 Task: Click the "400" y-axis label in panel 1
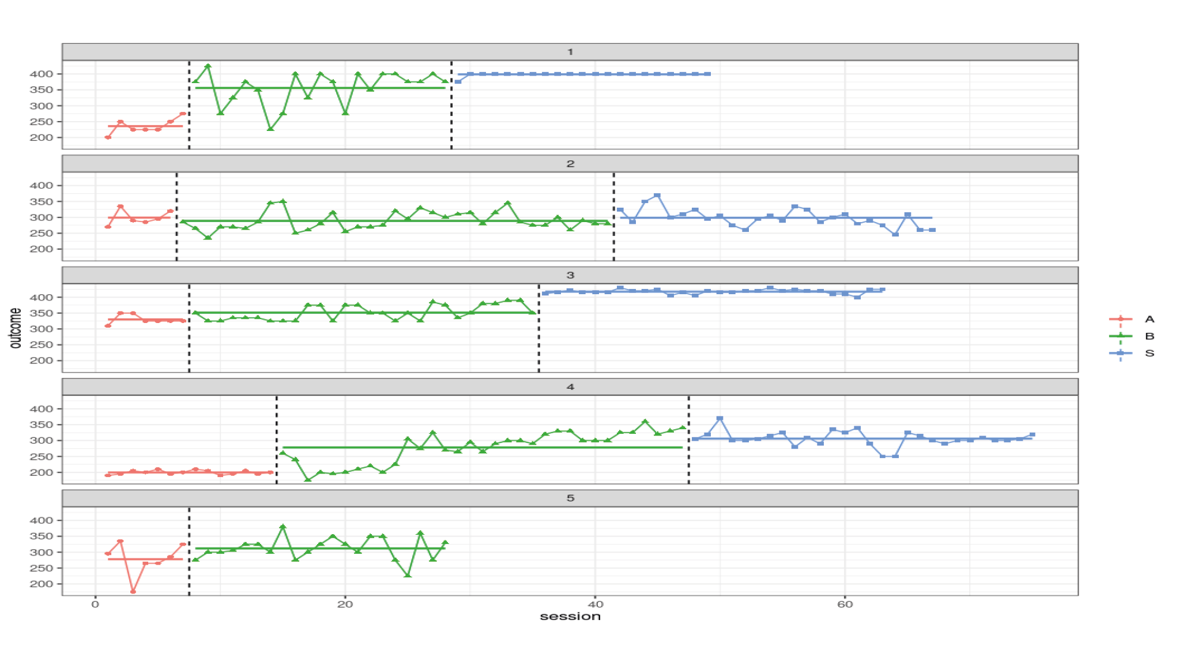[x=42, y=74]
